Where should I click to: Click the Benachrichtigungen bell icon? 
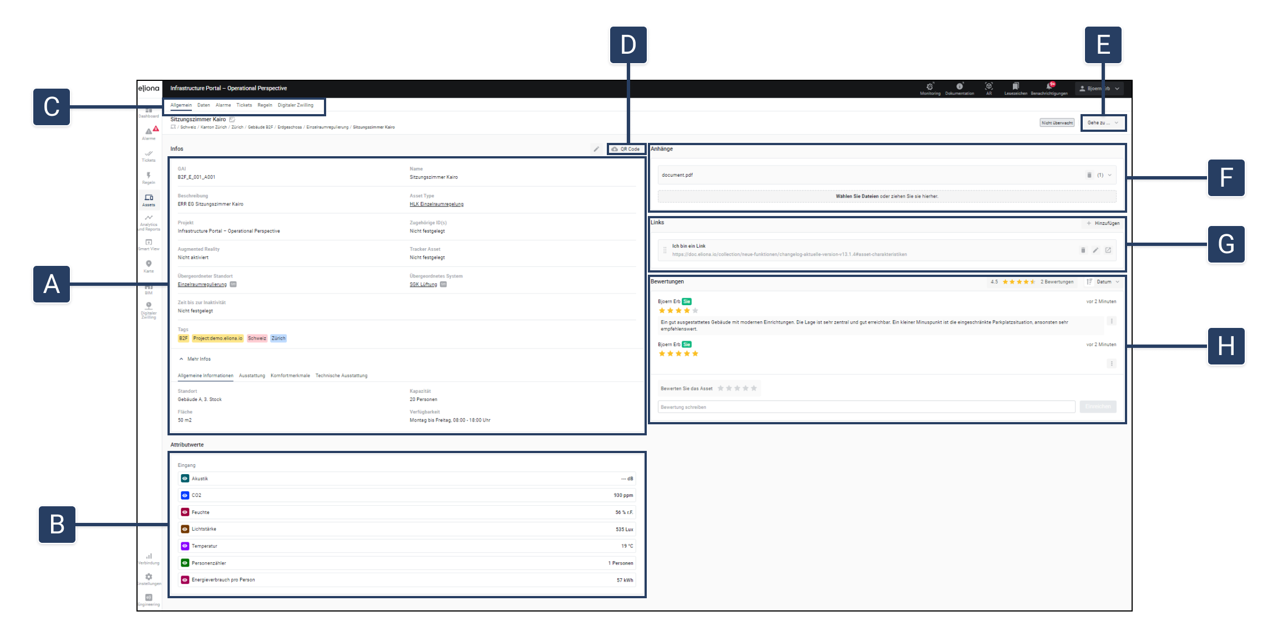(x=1048, y=86)
